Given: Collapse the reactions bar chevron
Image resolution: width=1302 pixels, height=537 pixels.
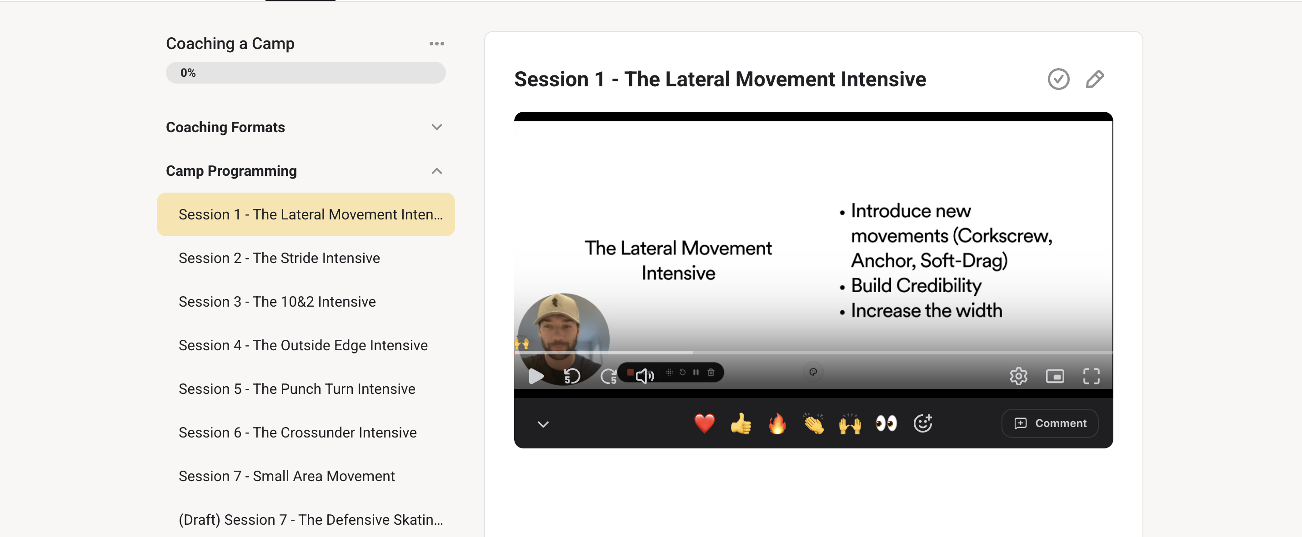Looking at the screenshot, I should click(543, 424).
